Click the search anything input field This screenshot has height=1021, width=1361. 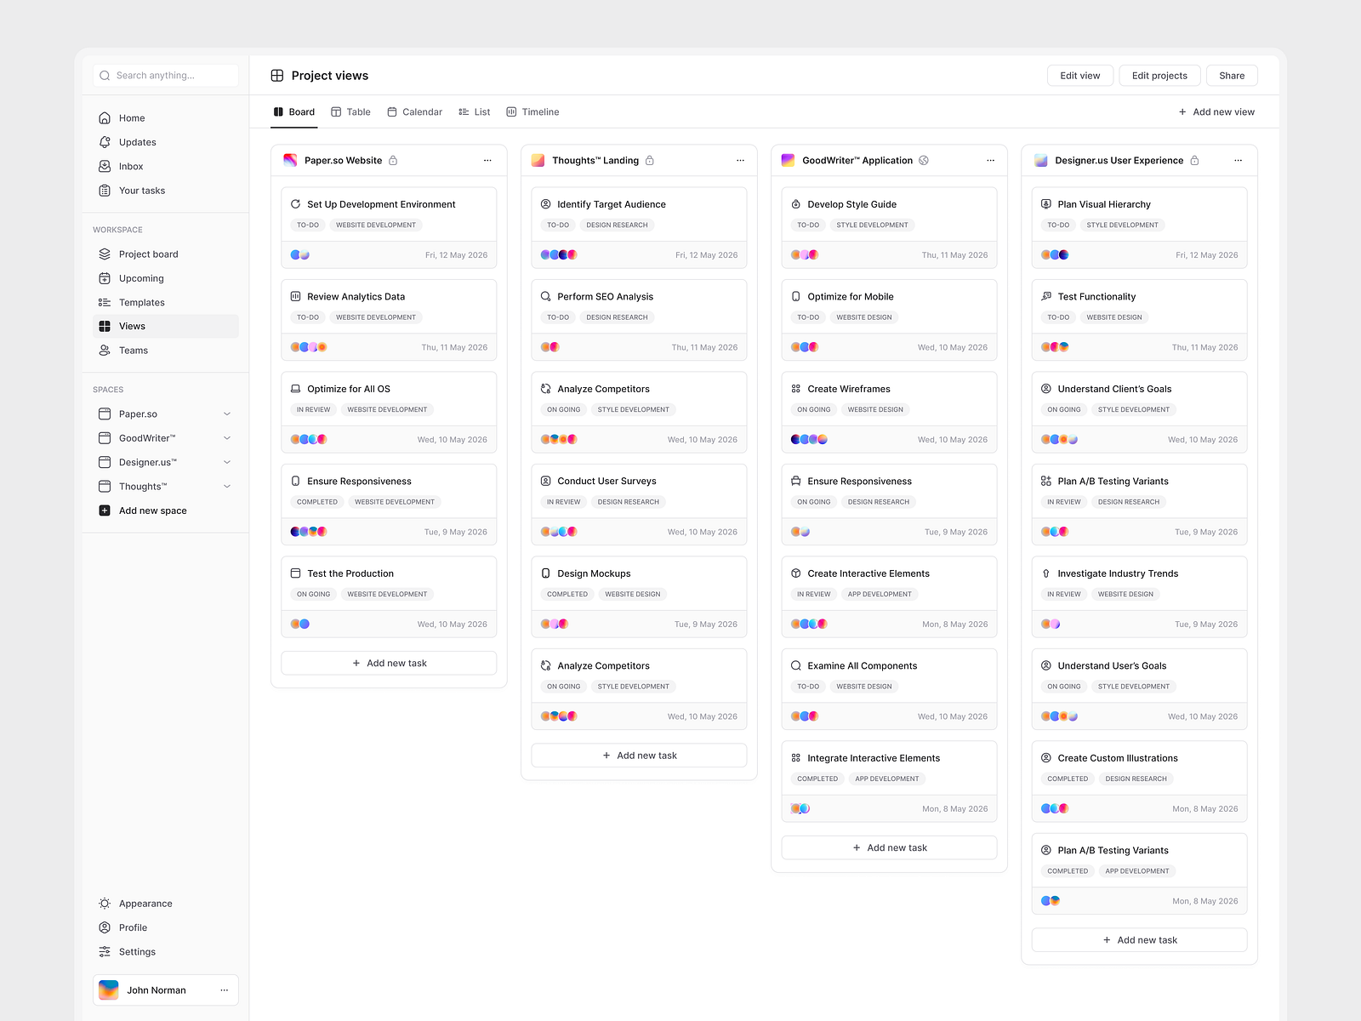pos(165,75)
